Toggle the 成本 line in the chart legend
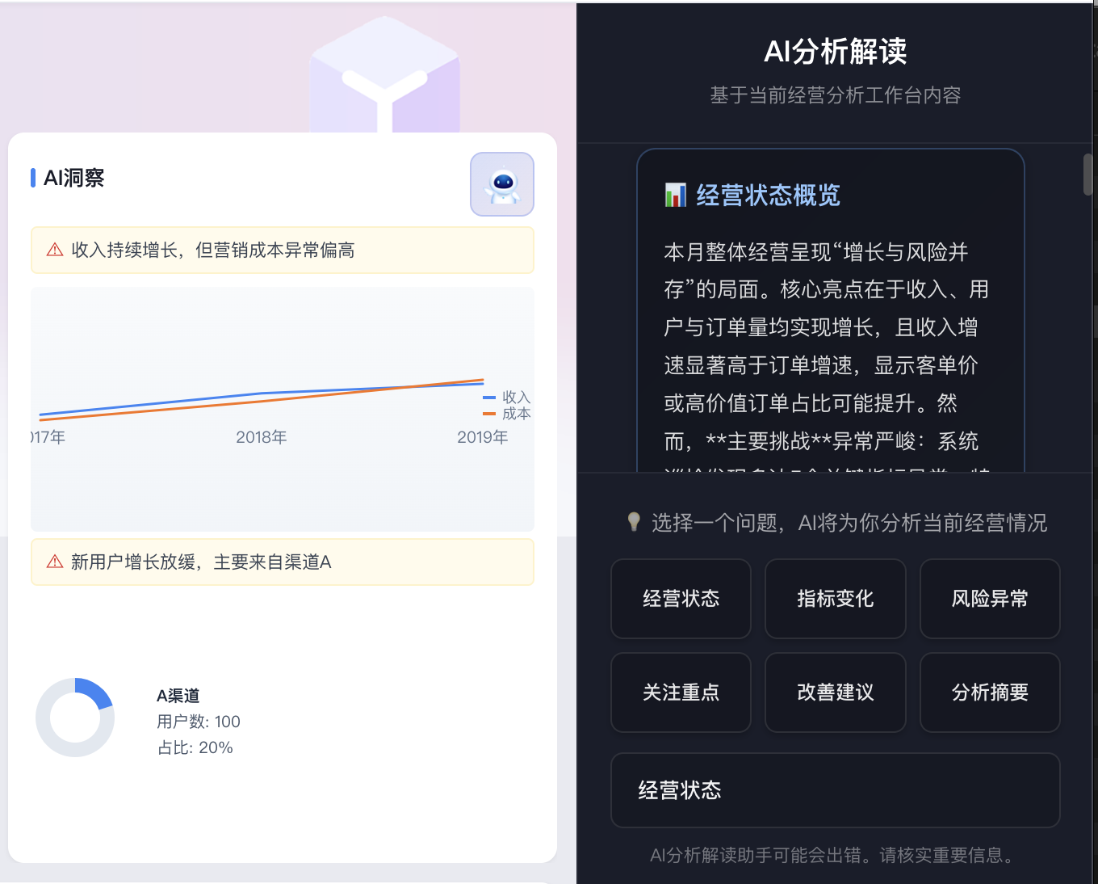Screen dimensions: 1098x884 click(505, 413)
